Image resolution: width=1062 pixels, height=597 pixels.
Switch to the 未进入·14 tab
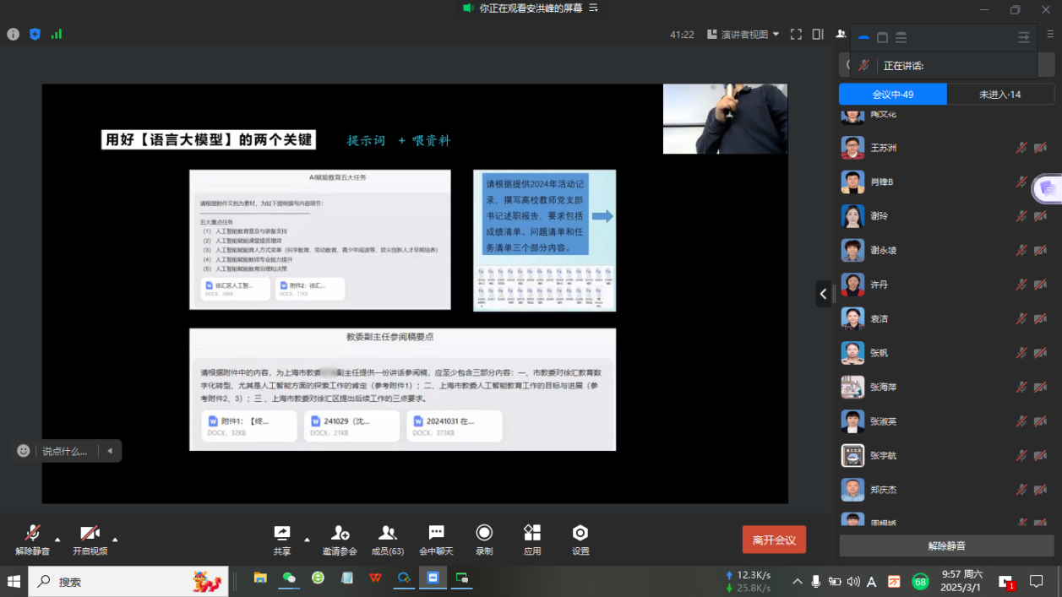pos(999,95)
